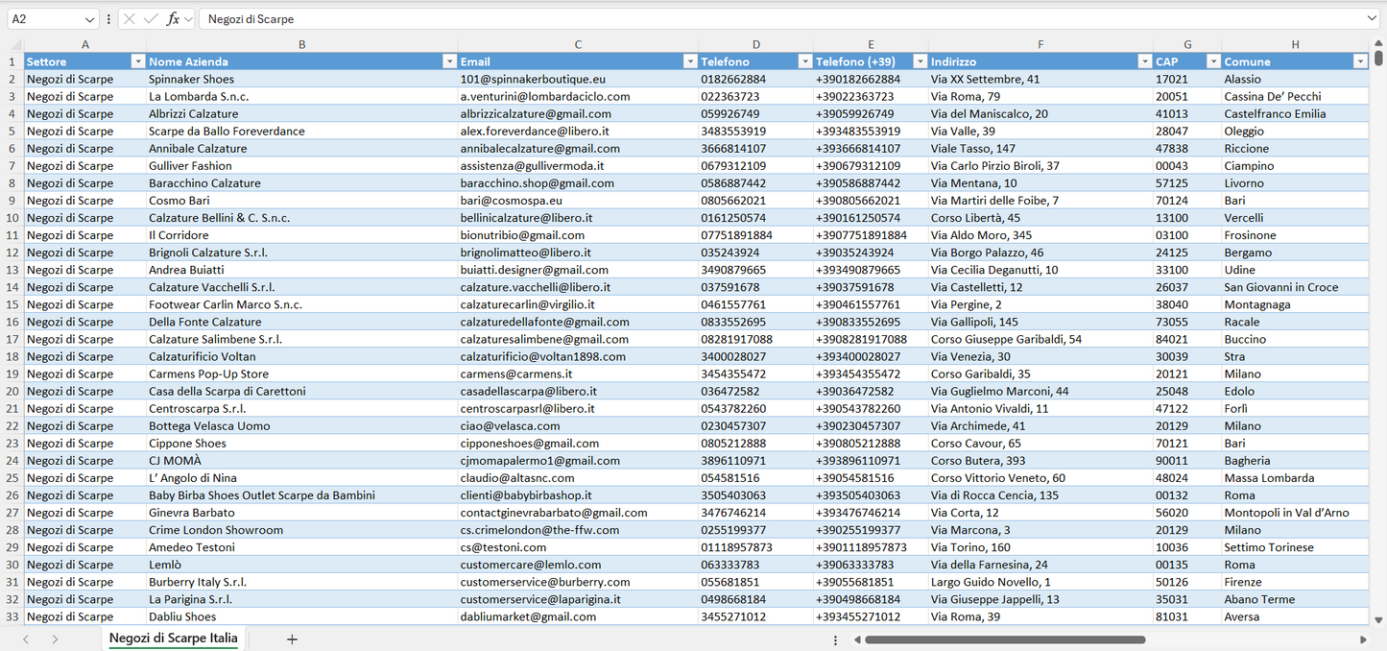1387x651 pixels.
Task: Click the Il Corridore company cell
Action: pos(302,235)
